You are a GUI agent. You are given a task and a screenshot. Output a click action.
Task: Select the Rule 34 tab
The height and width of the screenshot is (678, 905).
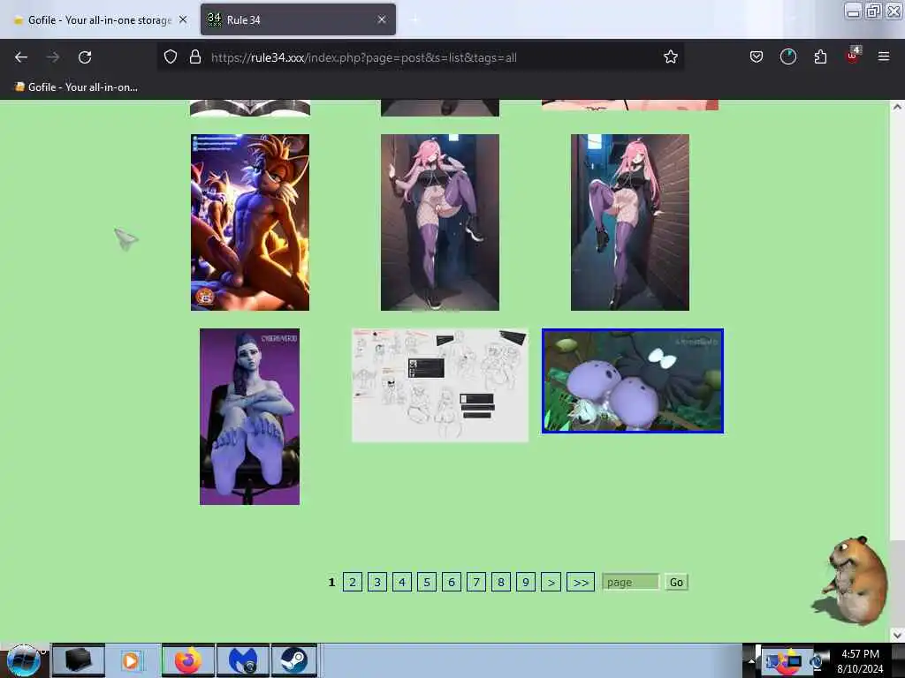(298, 19)
